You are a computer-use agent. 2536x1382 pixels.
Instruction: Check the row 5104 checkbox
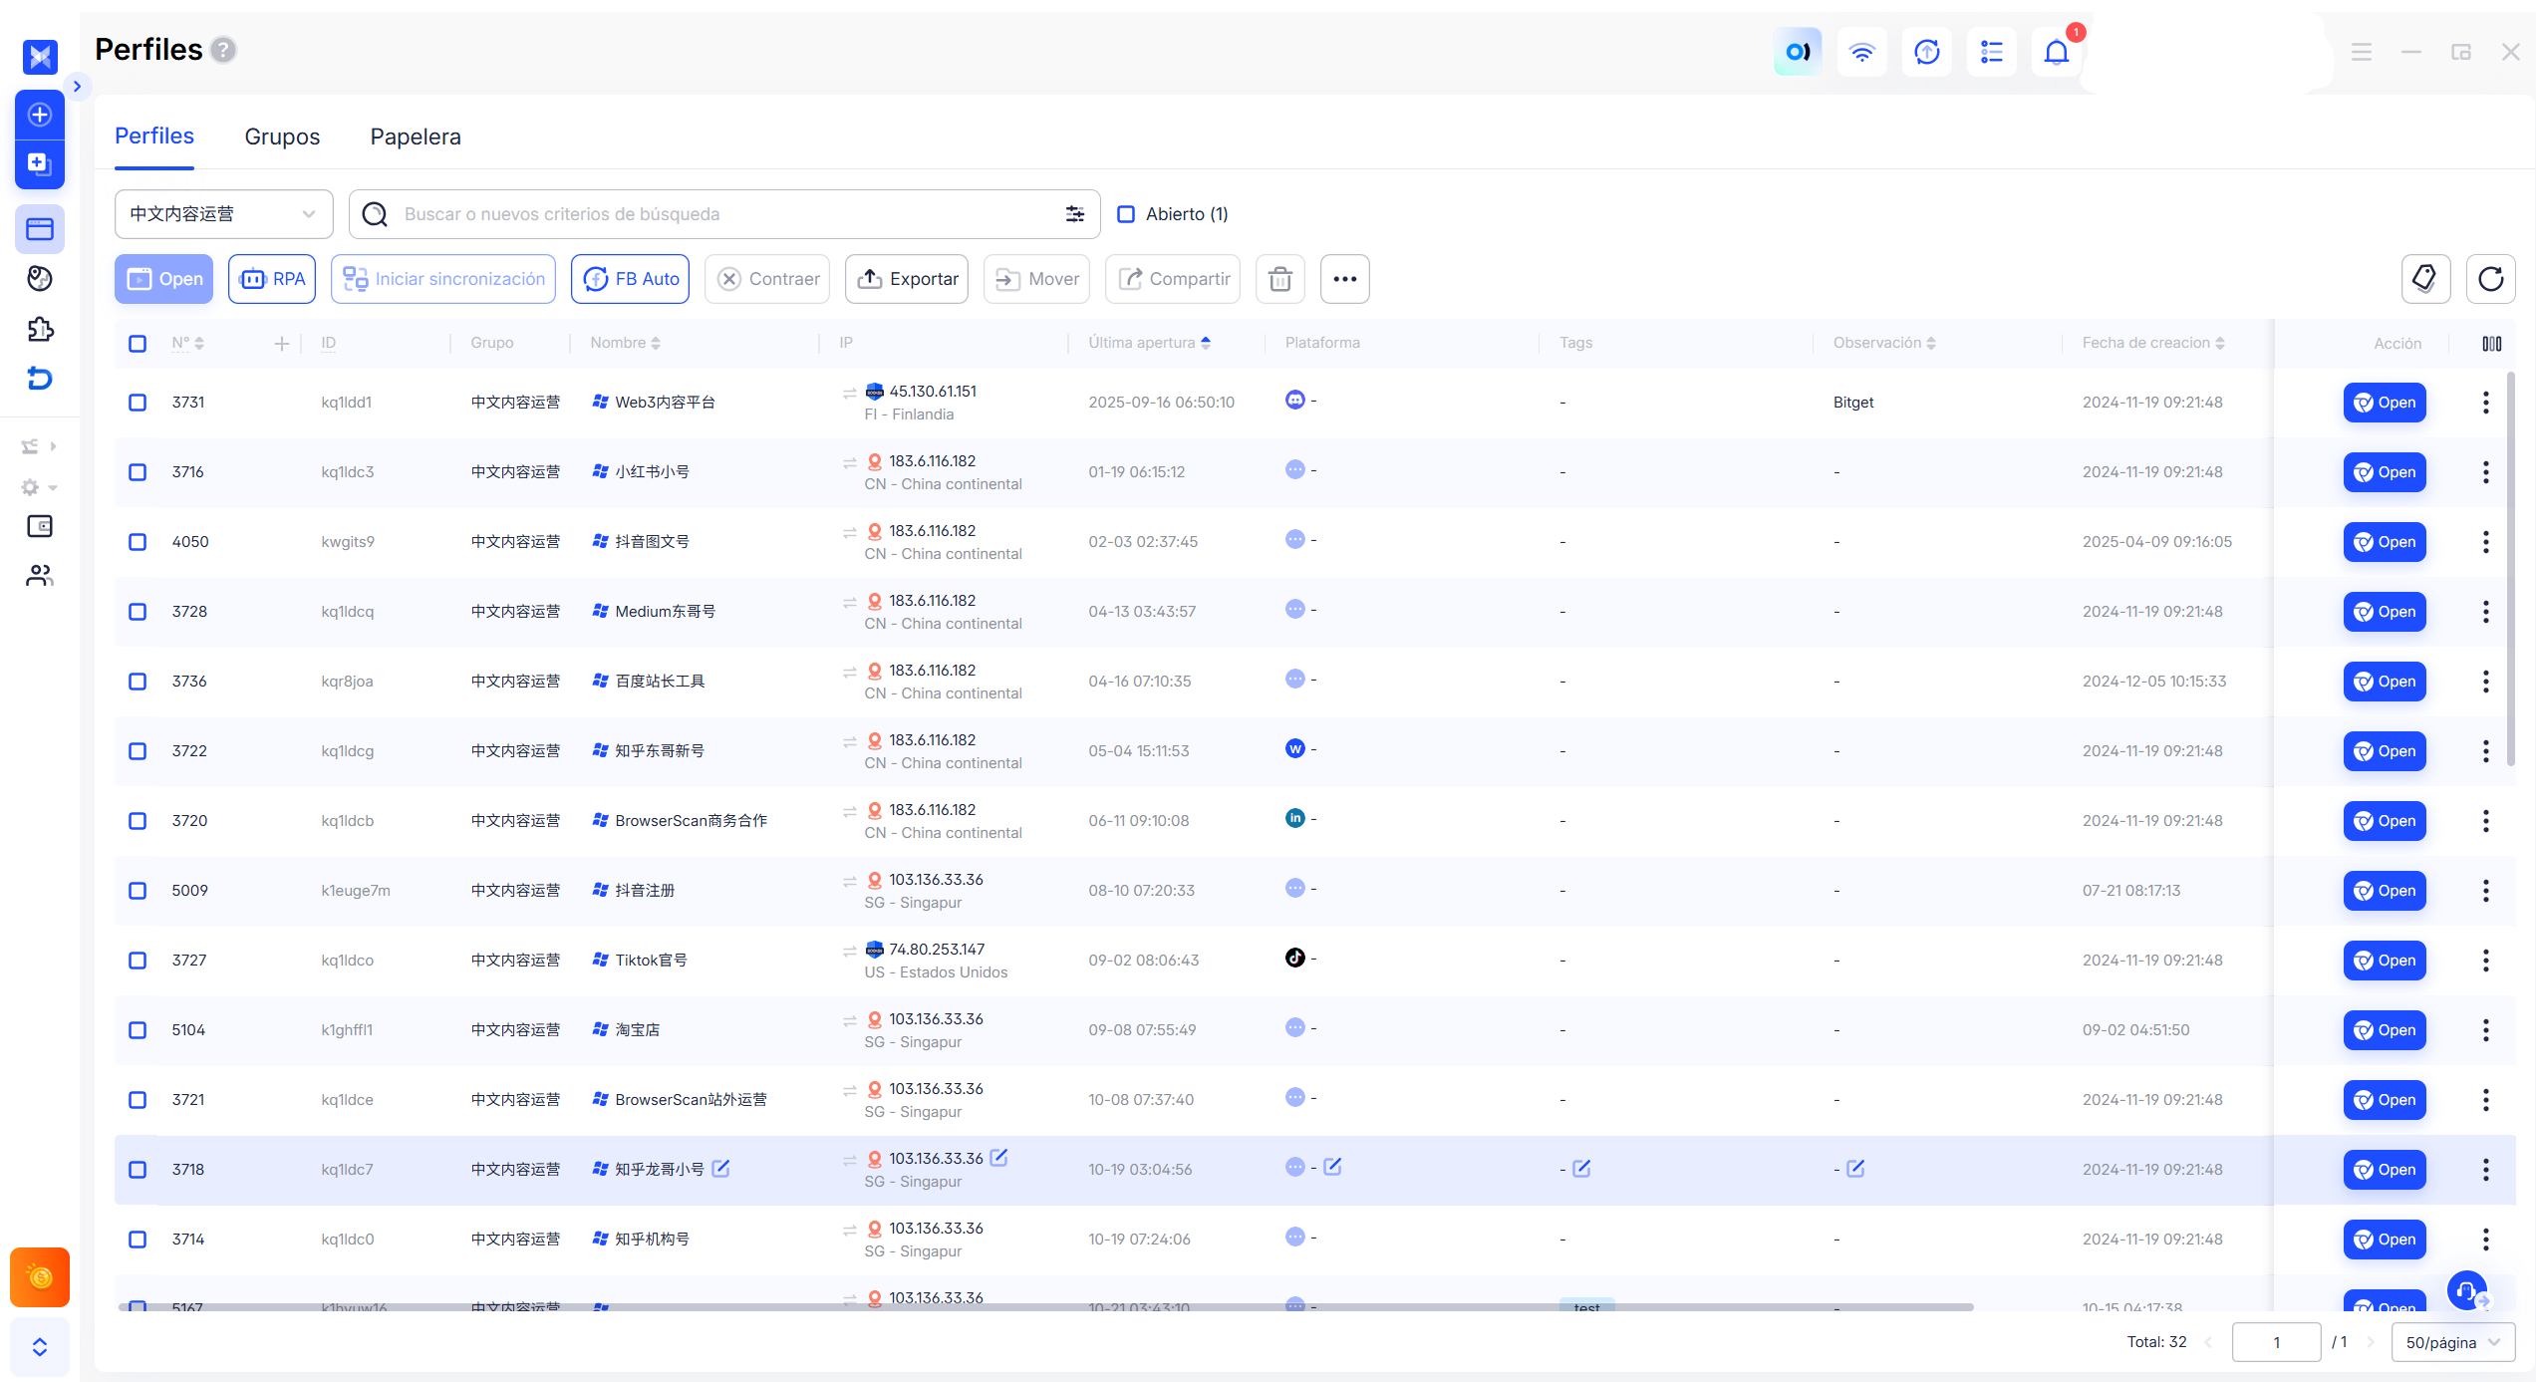pos(138,1030)
